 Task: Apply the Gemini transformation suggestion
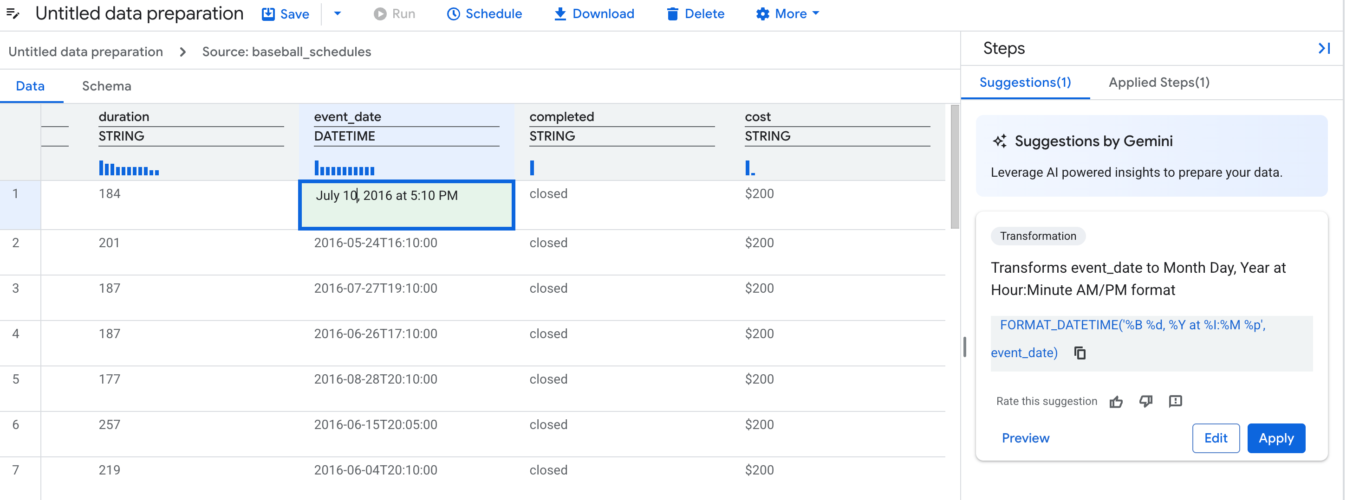pyautogui.click(x=1276, y=438)
